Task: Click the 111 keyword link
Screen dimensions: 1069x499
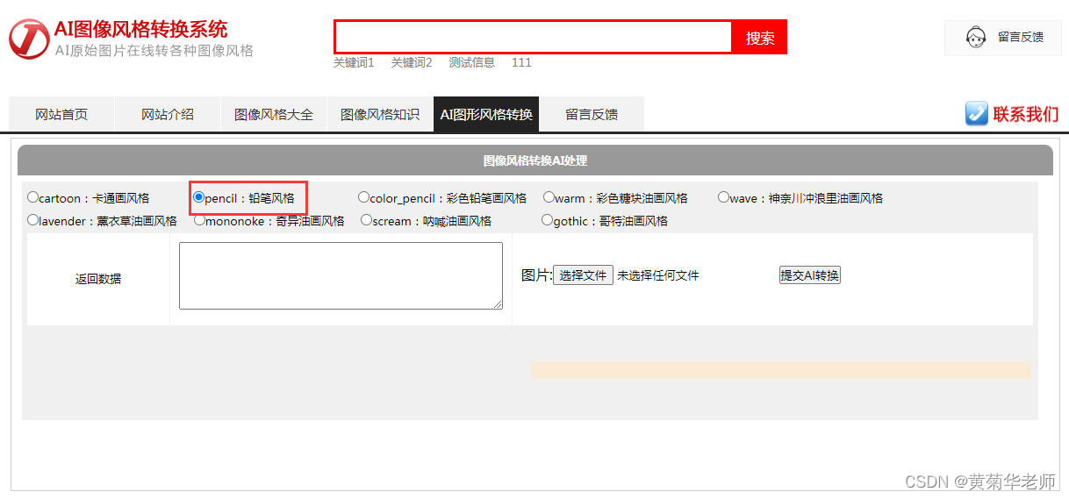Action: (521, 62)
